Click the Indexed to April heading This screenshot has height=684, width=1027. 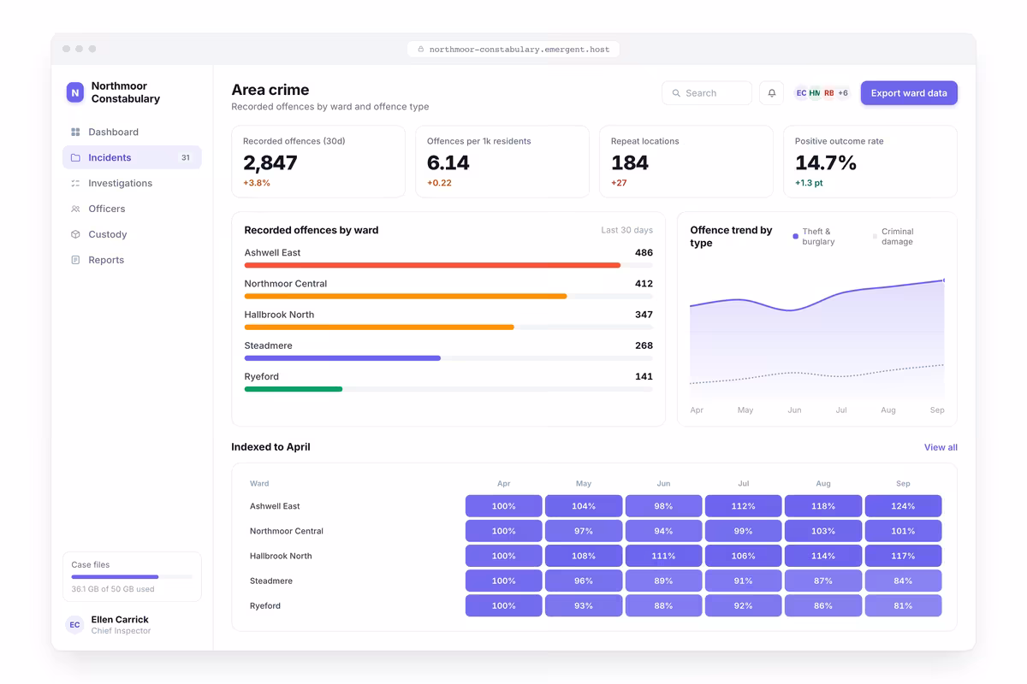[x=270, y=447]
